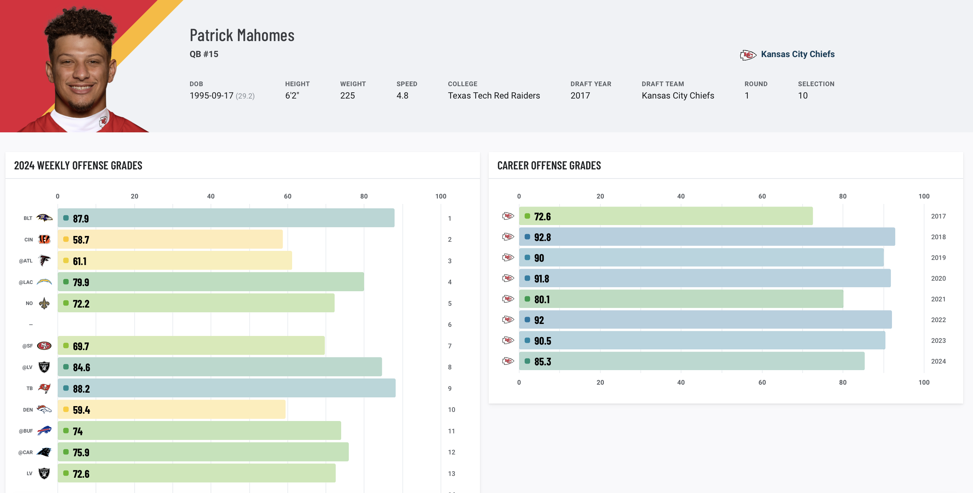
Task: Select the 88.2 grade bar versus TB
Action: [x=227, y=388]
